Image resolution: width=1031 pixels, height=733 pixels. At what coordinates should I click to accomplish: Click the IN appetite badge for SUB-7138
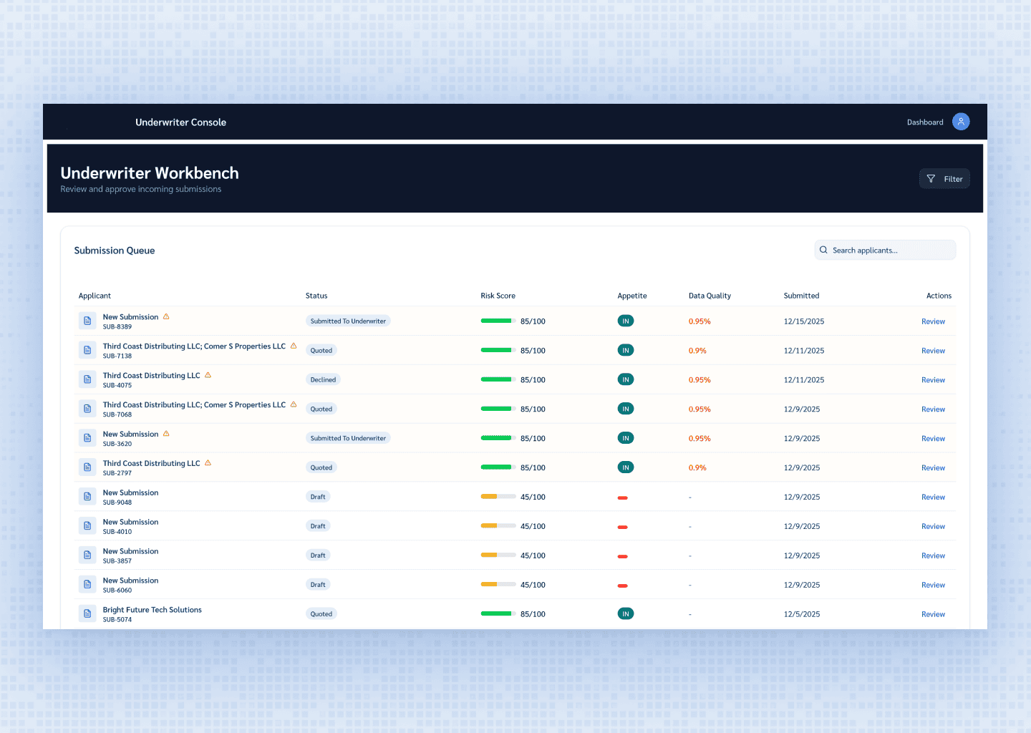coord(625,351)
